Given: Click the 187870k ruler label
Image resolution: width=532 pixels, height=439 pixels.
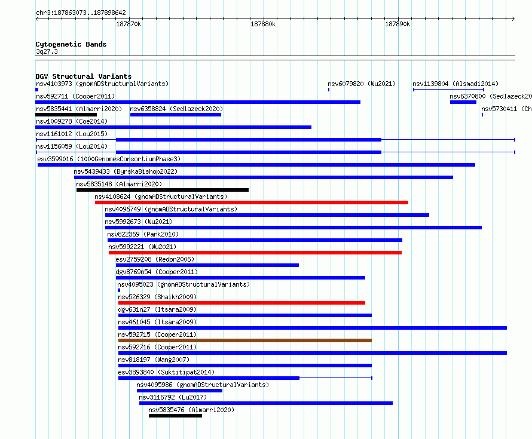Looking at the screenshot, I should (129, 24).
